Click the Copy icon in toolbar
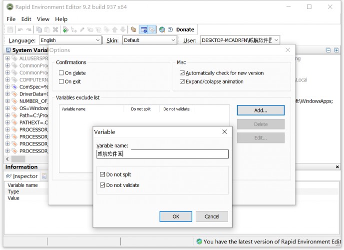This screenshot has width=344, height=250. (39, 29)
